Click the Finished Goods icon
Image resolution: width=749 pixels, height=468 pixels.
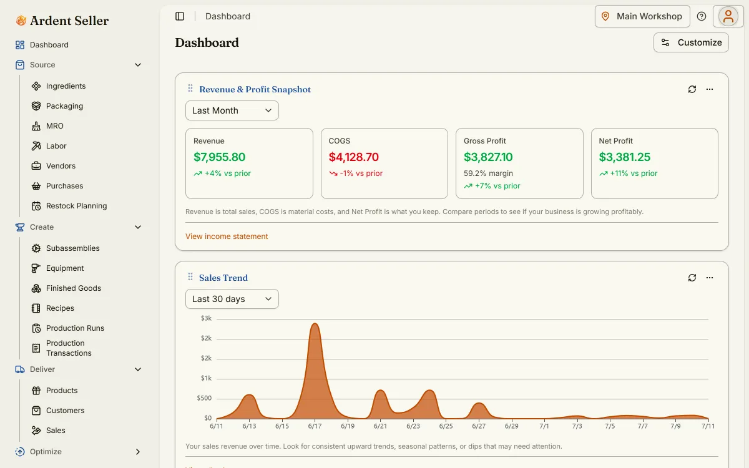pos(36,288)
